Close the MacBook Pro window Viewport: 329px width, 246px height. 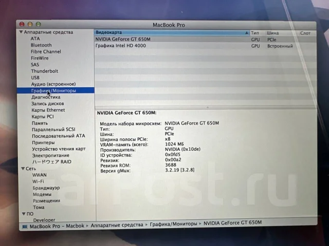[x=22, y=24]
